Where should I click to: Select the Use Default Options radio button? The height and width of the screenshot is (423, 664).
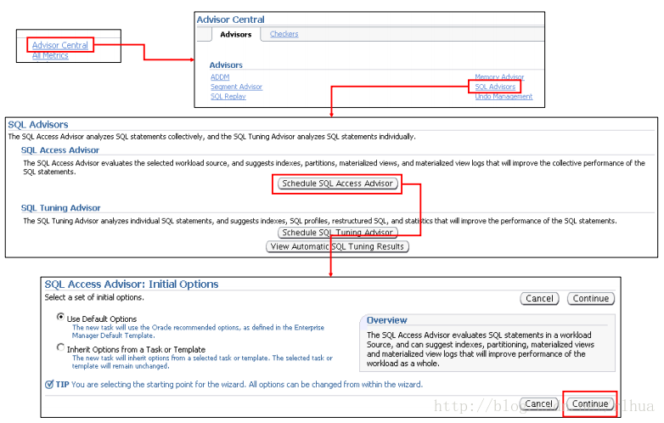(60, 317)
